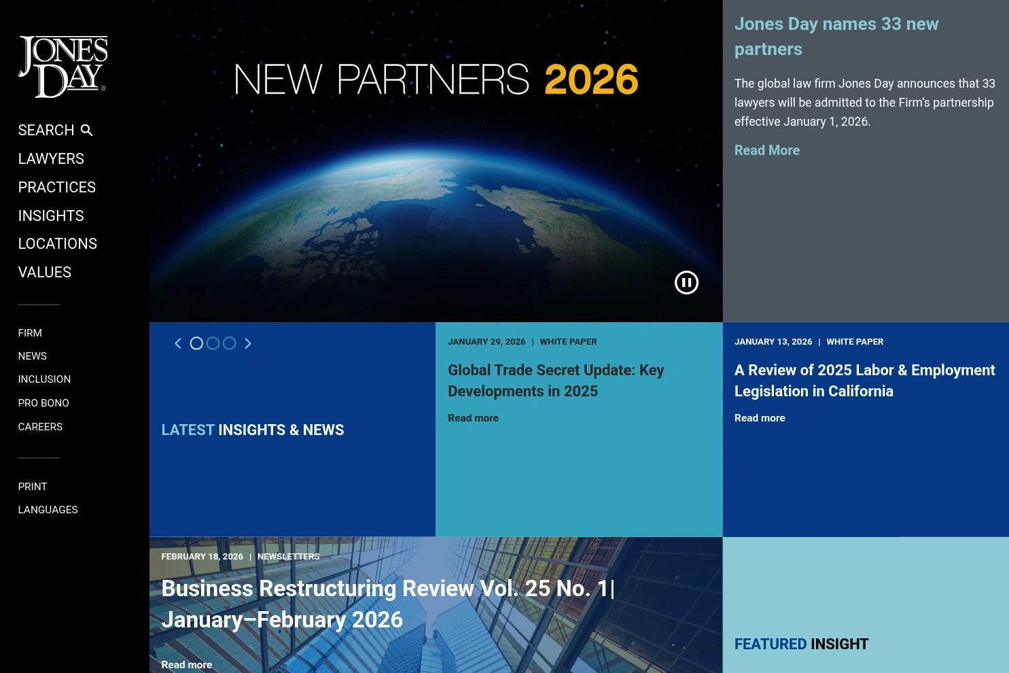Open the Inclusion page
Image resolution: width=1009 pixels, height=673 pixels.
[x=44, y=379]
